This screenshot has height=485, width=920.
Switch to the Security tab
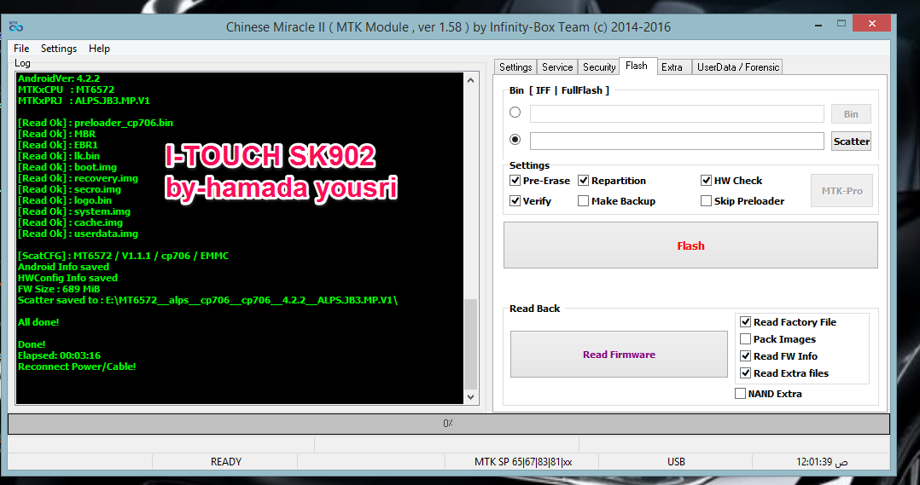[x=599, y=67]
